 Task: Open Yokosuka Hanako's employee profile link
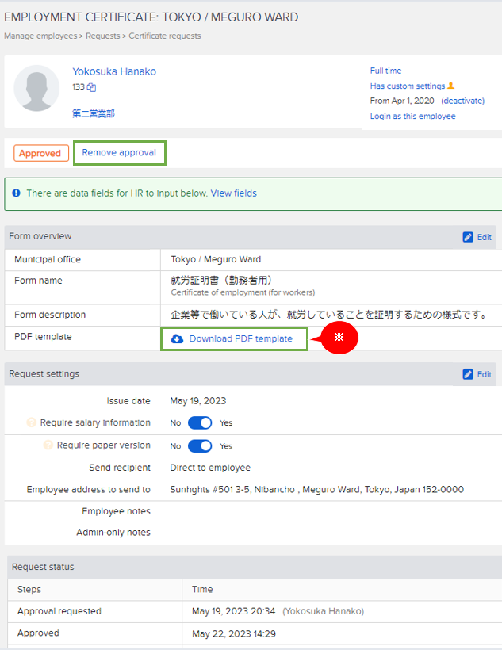[114, 71]
